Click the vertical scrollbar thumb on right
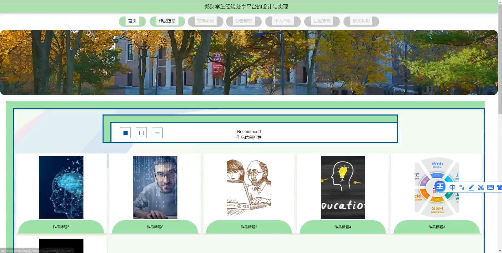This screenshot has width=502, height=253. tap(500, 59)
